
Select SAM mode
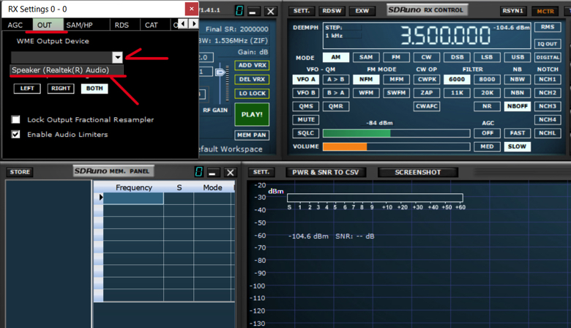[366, 57]
